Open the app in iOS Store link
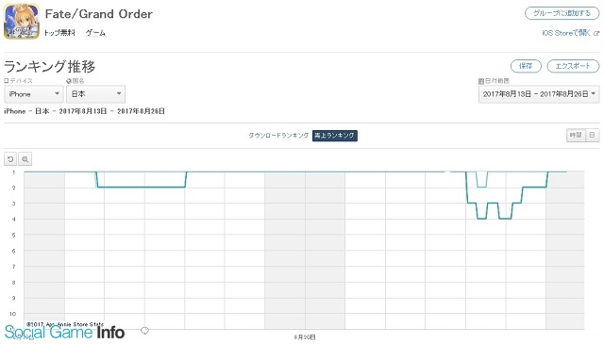Screen dimensions: 604x344 coord(566,33)
